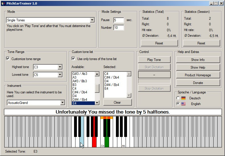Select the English language radio button
This screenshot has width=225, height=156.
178,104
